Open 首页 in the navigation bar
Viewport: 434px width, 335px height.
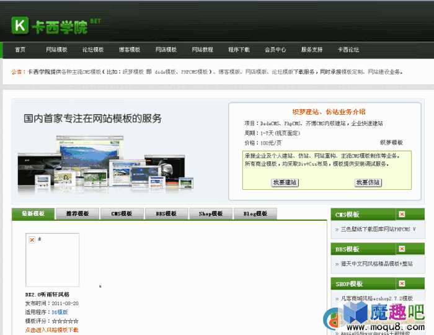point(20,50)
